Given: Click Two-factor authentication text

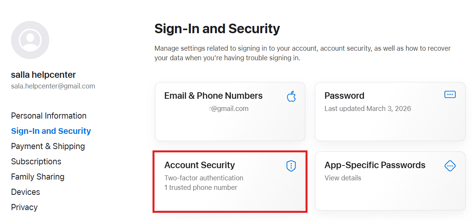Looking at the screenshot, I should click(x=204, y=178).
